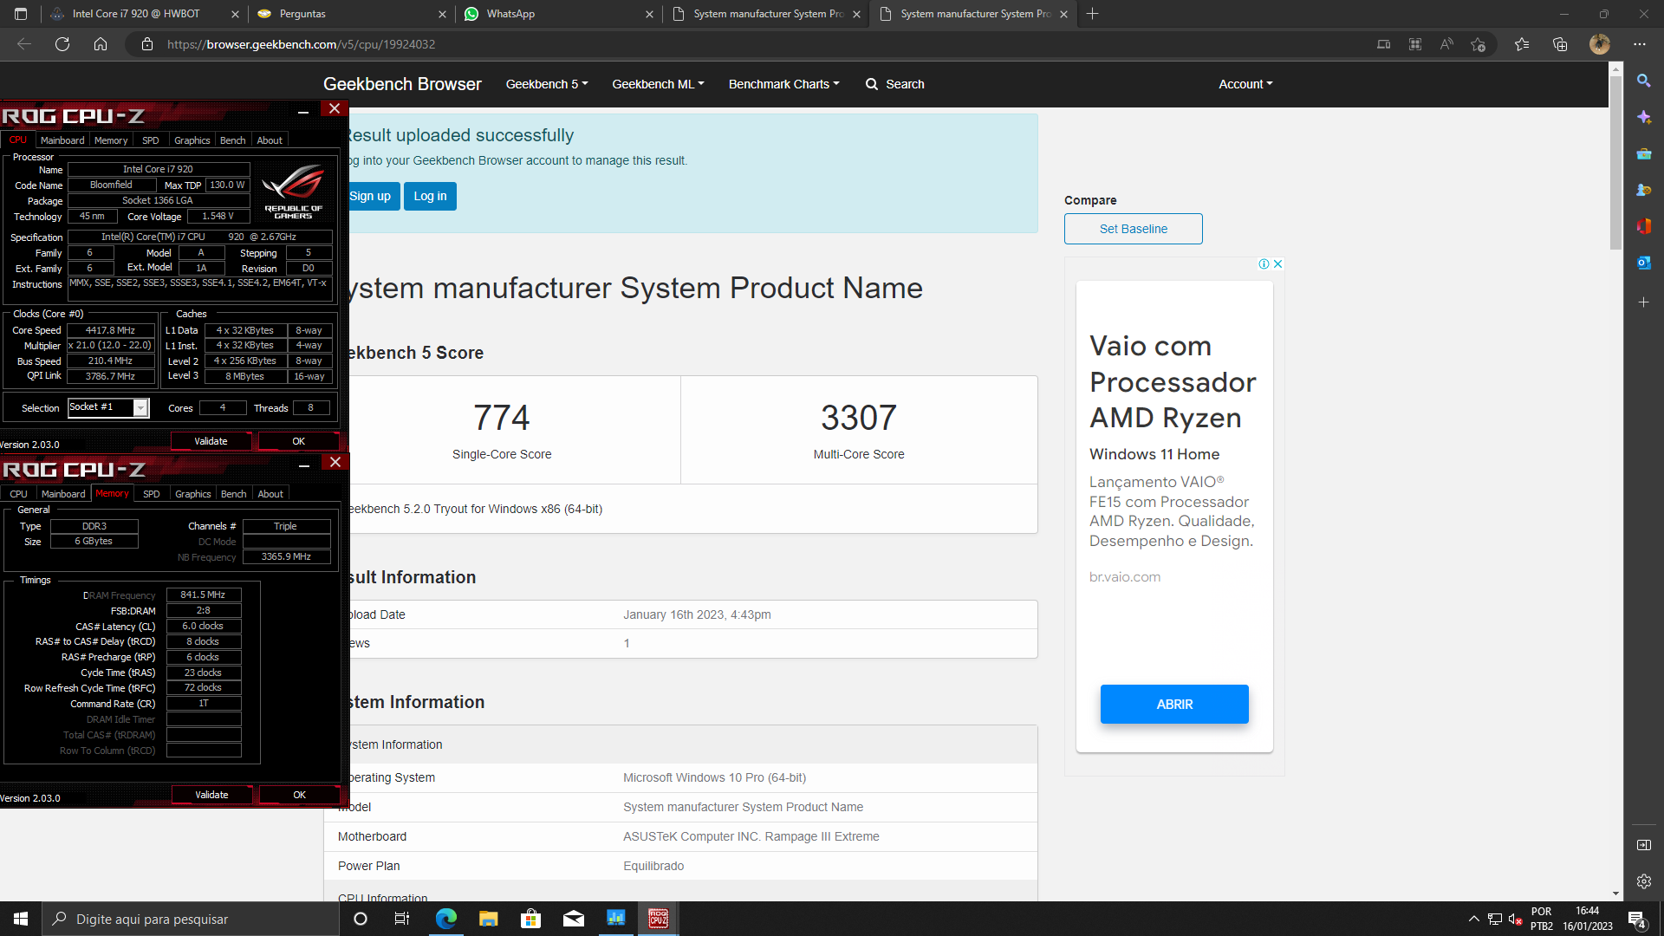Open notification center icon
The width and height of the screenshot is (1664, 936).
coord(1637,919)
